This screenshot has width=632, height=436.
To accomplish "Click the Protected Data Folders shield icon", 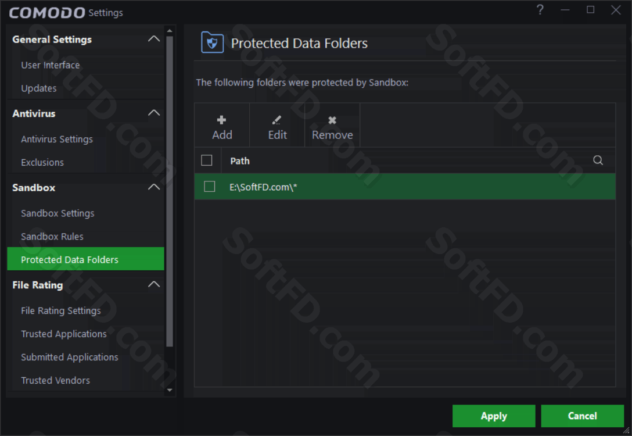I will [x=213, y=42].
